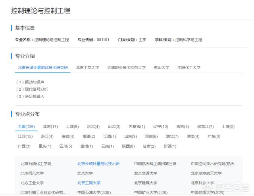
Task: Open the 北京石油化工学院 link
Action: (x=36, y=164)
